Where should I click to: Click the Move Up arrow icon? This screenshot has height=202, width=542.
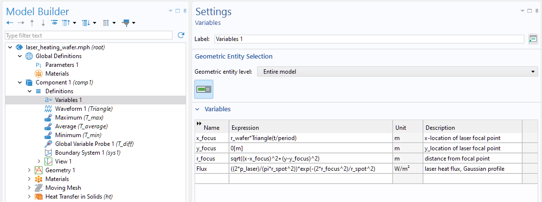click(32, 23)
